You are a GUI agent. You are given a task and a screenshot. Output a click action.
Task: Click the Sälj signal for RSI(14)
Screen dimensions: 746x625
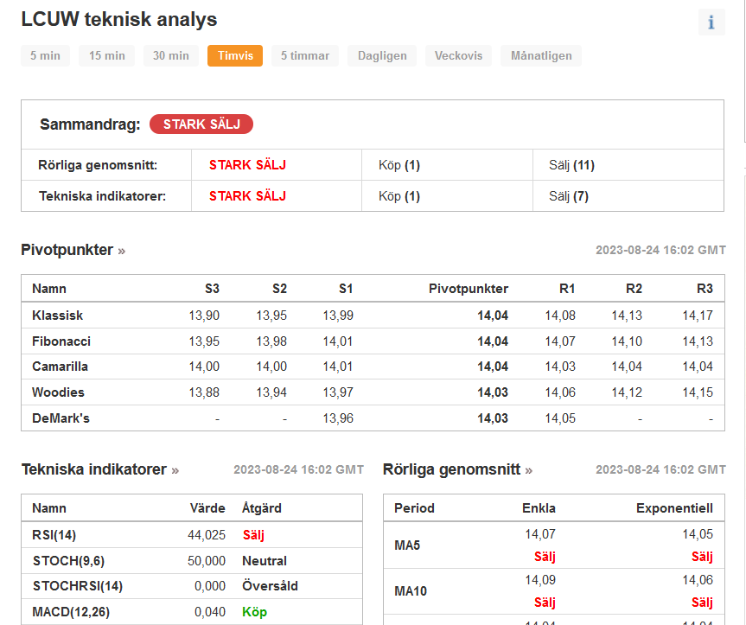[252, 535]
